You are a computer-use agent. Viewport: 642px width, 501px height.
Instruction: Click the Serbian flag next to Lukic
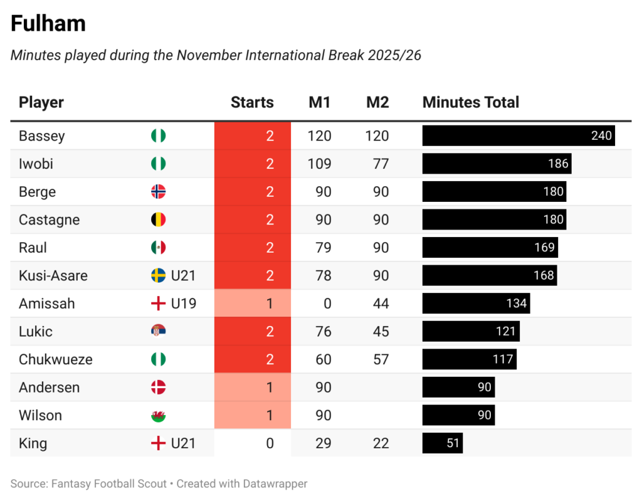click(x=158, y=332)
